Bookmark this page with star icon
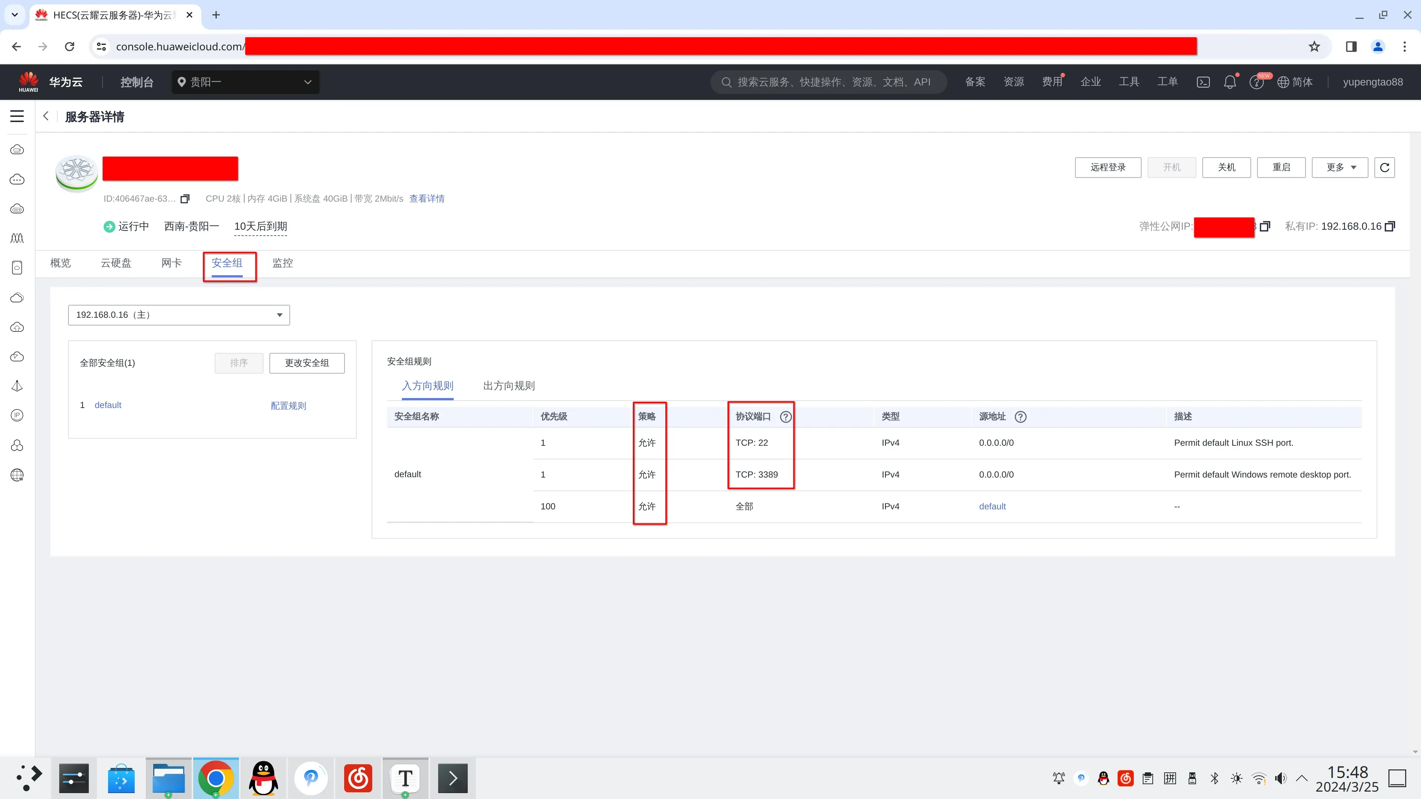 point(1314,46)
